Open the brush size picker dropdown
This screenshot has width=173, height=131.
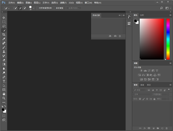pos(33,8)
